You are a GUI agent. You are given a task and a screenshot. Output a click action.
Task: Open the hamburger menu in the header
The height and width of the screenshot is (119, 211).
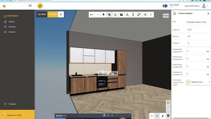pyautogui.click(x=30, y=6)
